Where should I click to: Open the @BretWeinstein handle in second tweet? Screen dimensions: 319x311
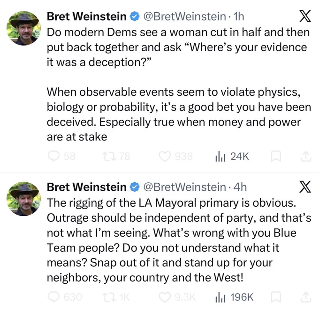[185, 187]
